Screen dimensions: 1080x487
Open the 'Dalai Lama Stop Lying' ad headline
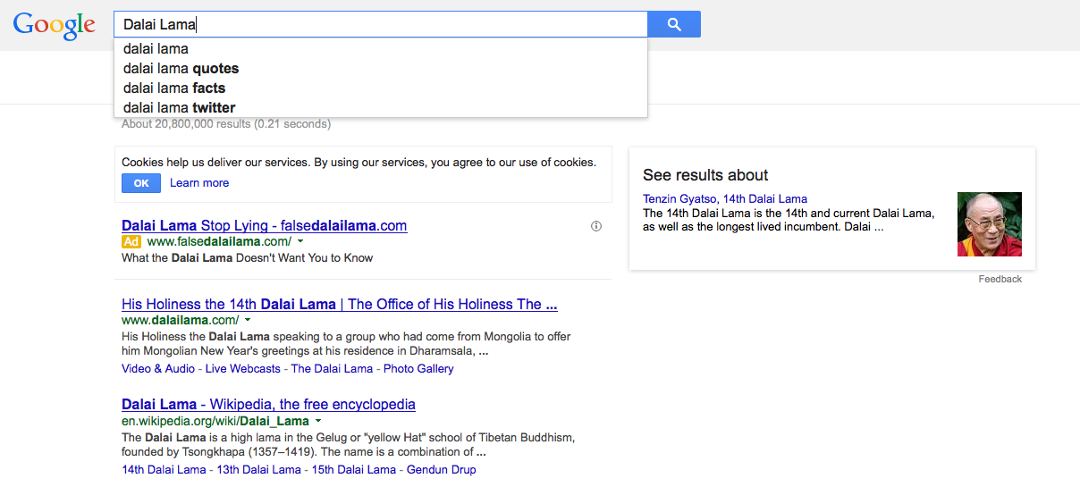pyautogui.click(x=264, y=226)
